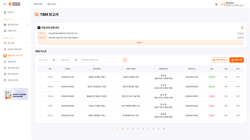Click the Safety Guard logo
The width and height of the screenshot is (250, 140).
14,4
